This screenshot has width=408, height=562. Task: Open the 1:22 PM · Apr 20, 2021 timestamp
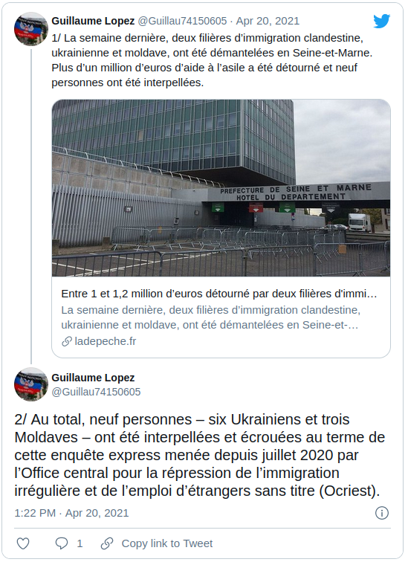point(71,513)
